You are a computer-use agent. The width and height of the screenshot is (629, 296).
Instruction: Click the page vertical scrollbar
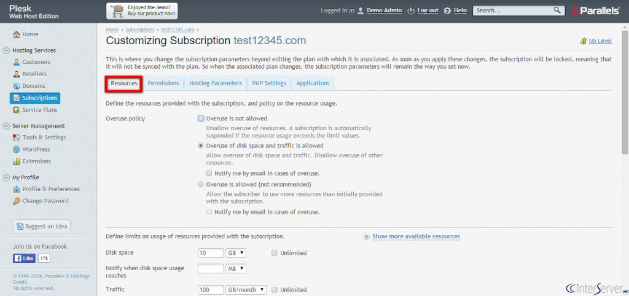click(x=625, y=92)
